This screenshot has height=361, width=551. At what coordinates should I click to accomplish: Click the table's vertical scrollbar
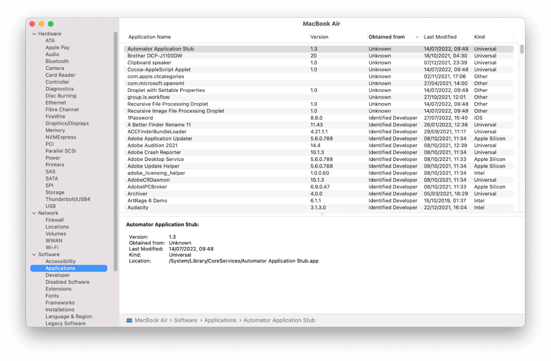(x=522, y=49)
